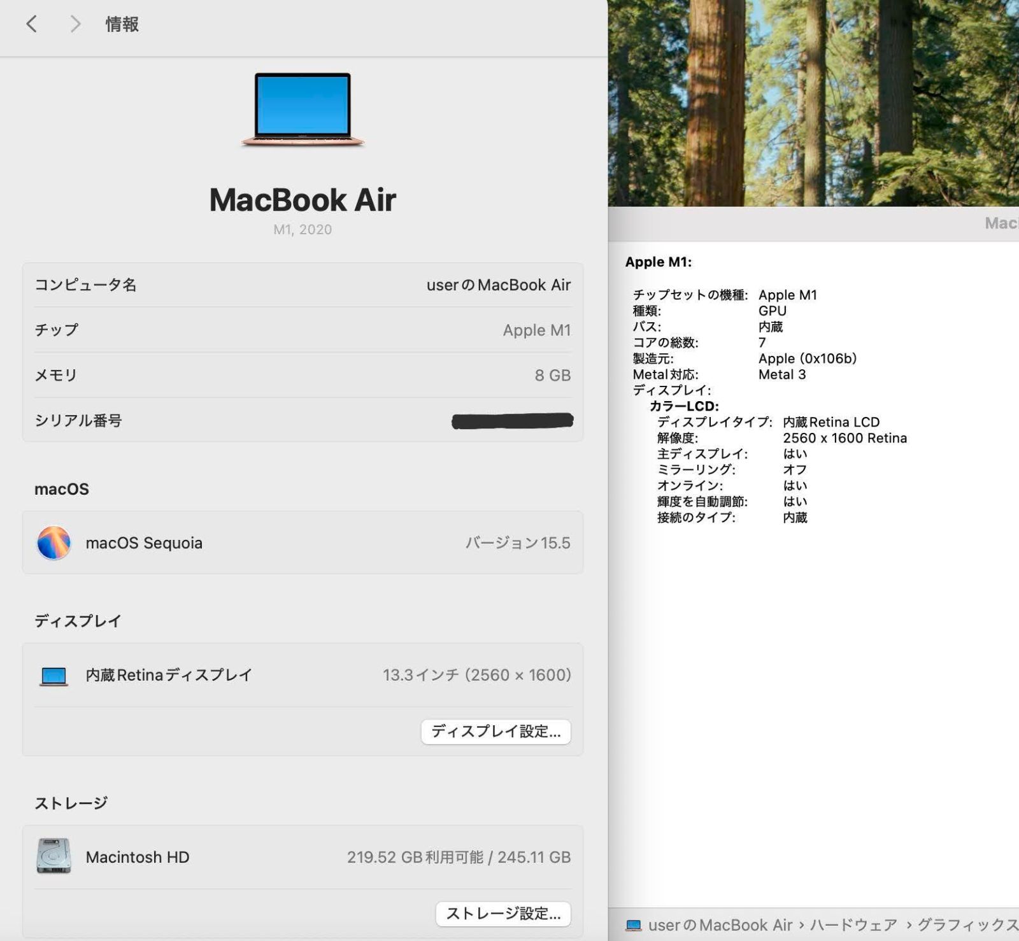
Task: Select the ミラーリング: オフ line
Action: (x=732, y=470)
